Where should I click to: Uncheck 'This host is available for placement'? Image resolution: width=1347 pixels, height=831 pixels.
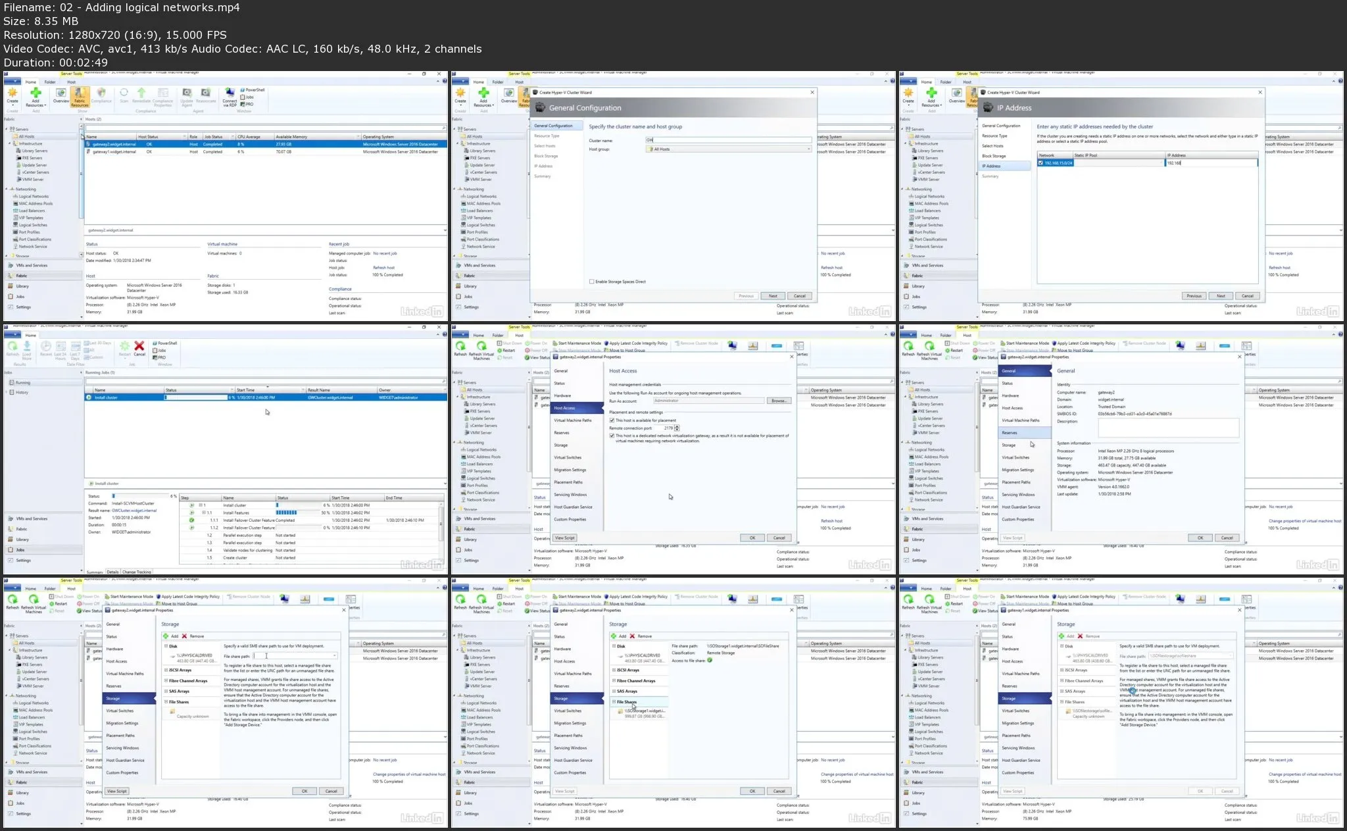[x=612, y=420]
